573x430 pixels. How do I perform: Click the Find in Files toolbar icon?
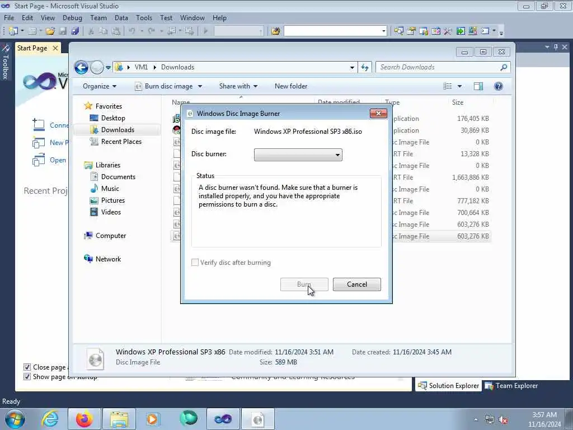point(276,31)
